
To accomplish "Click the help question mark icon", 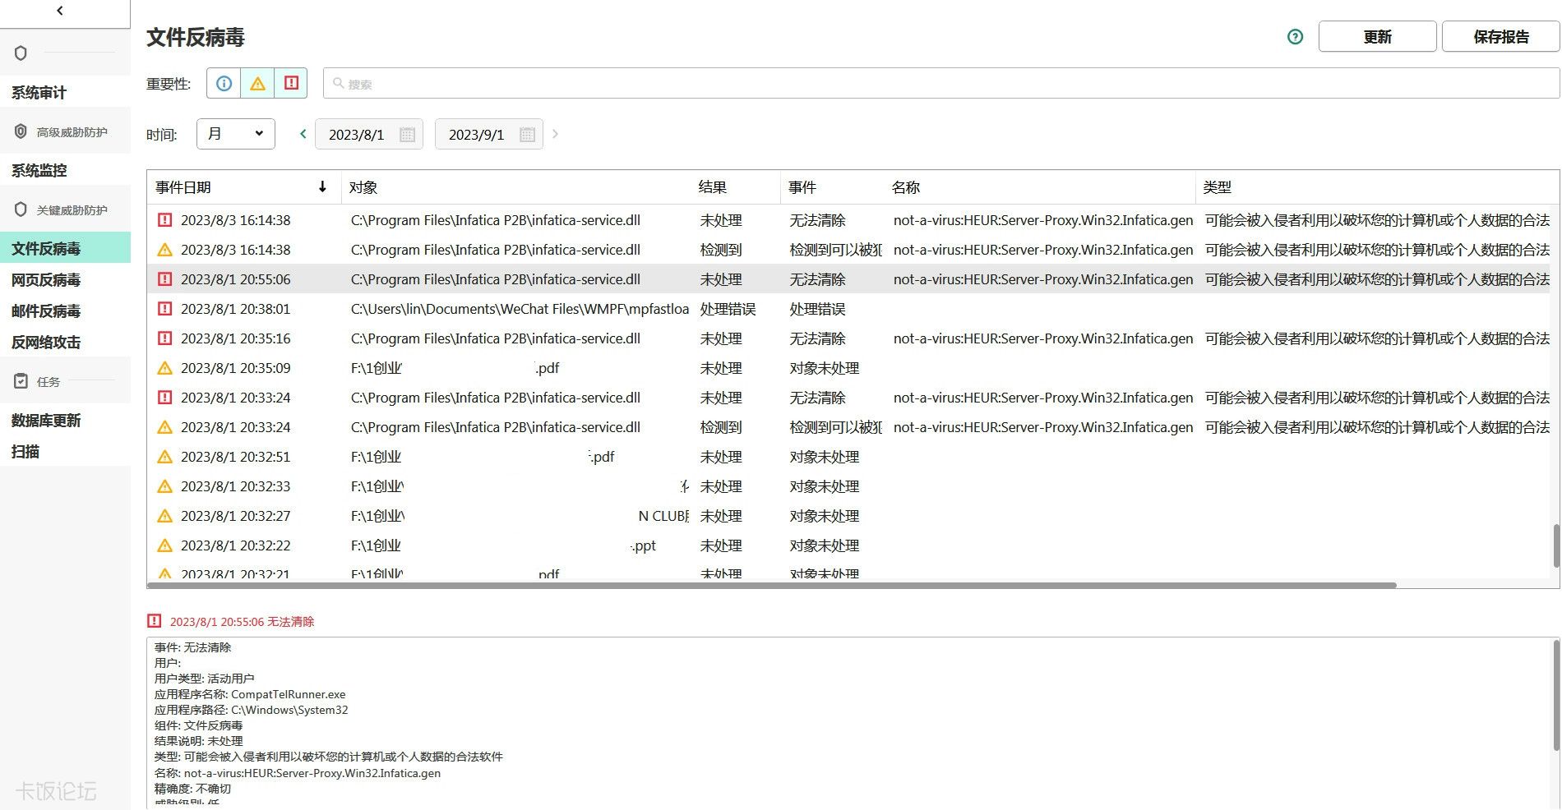I will (x=1295, y=37).
